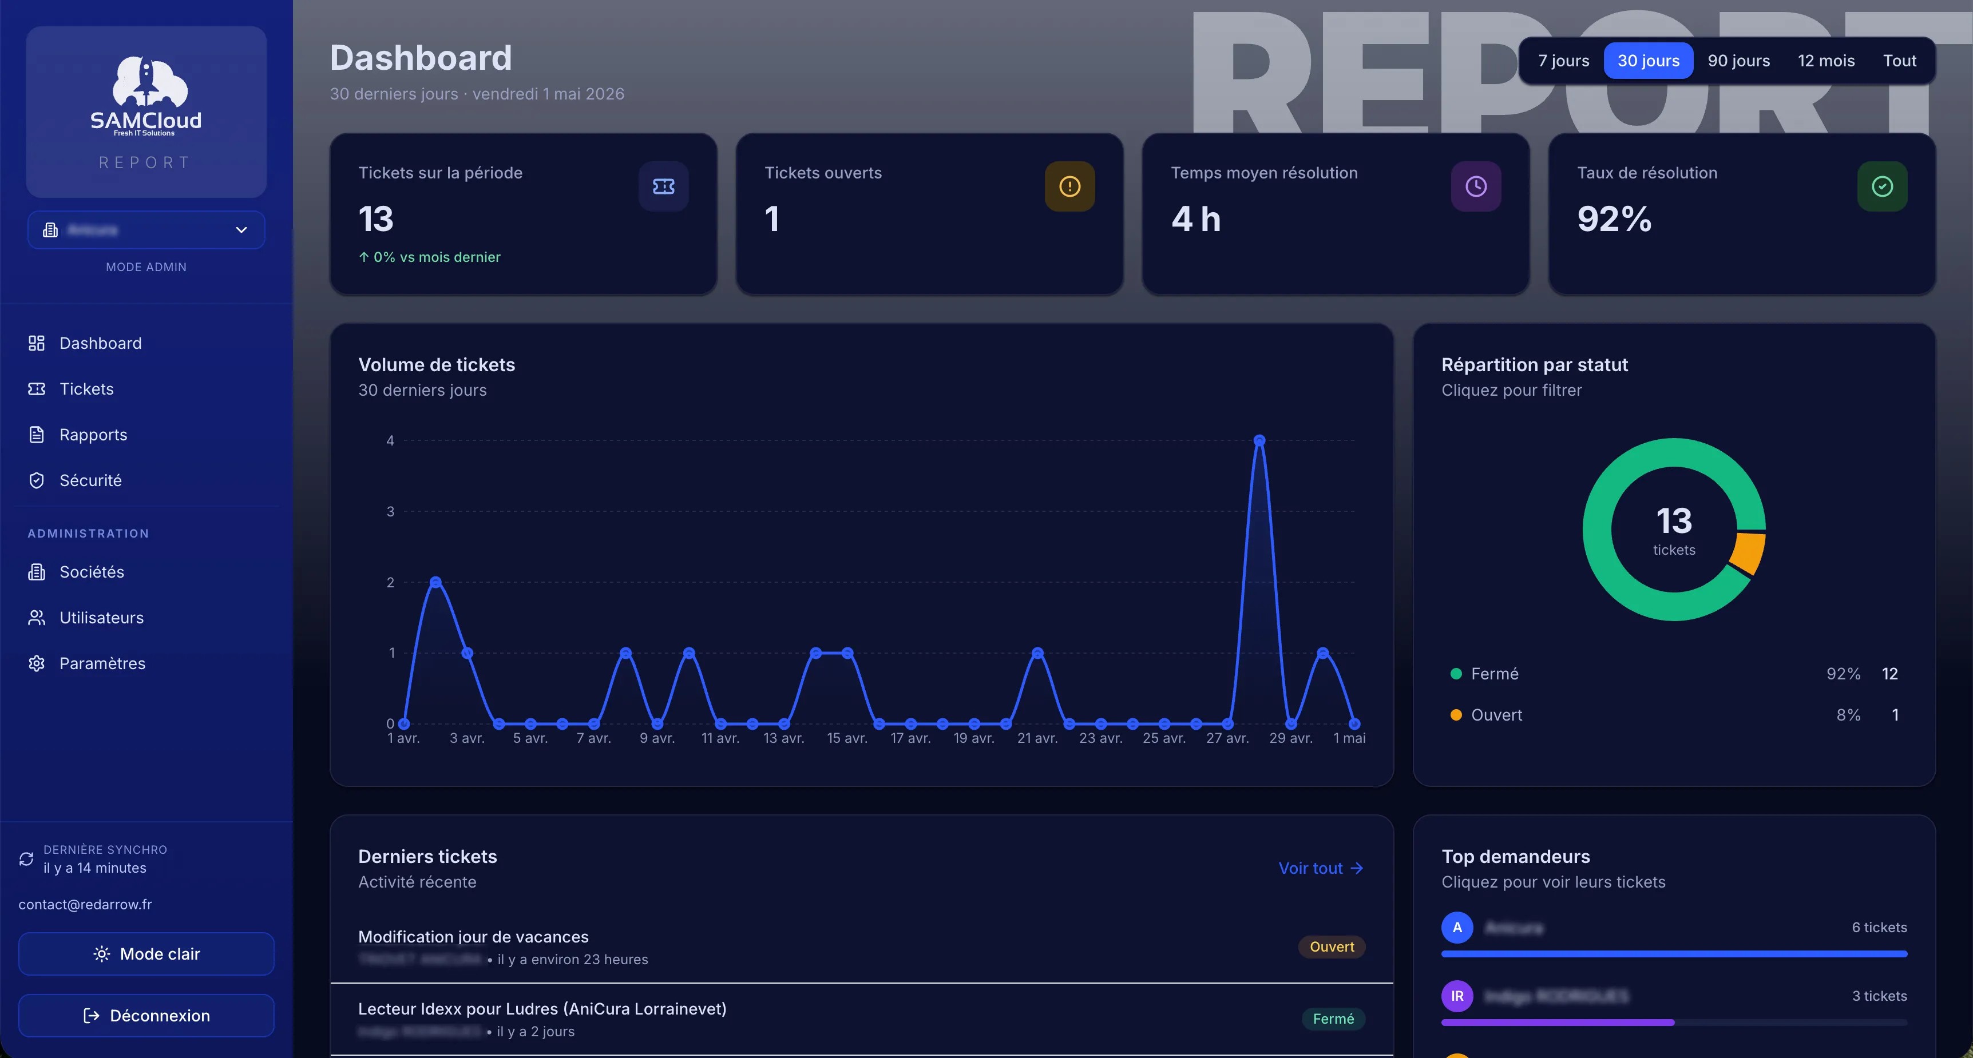1973x1058 pixels.
Task: Click the orange Ouvert donut segment
Action: click(x=1749, y=552)
